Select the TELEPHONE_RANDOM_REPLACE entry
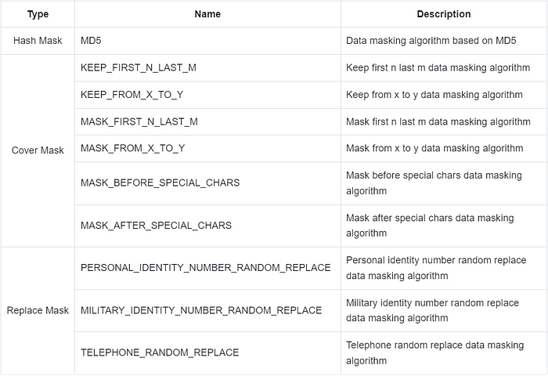 point(160,352)
